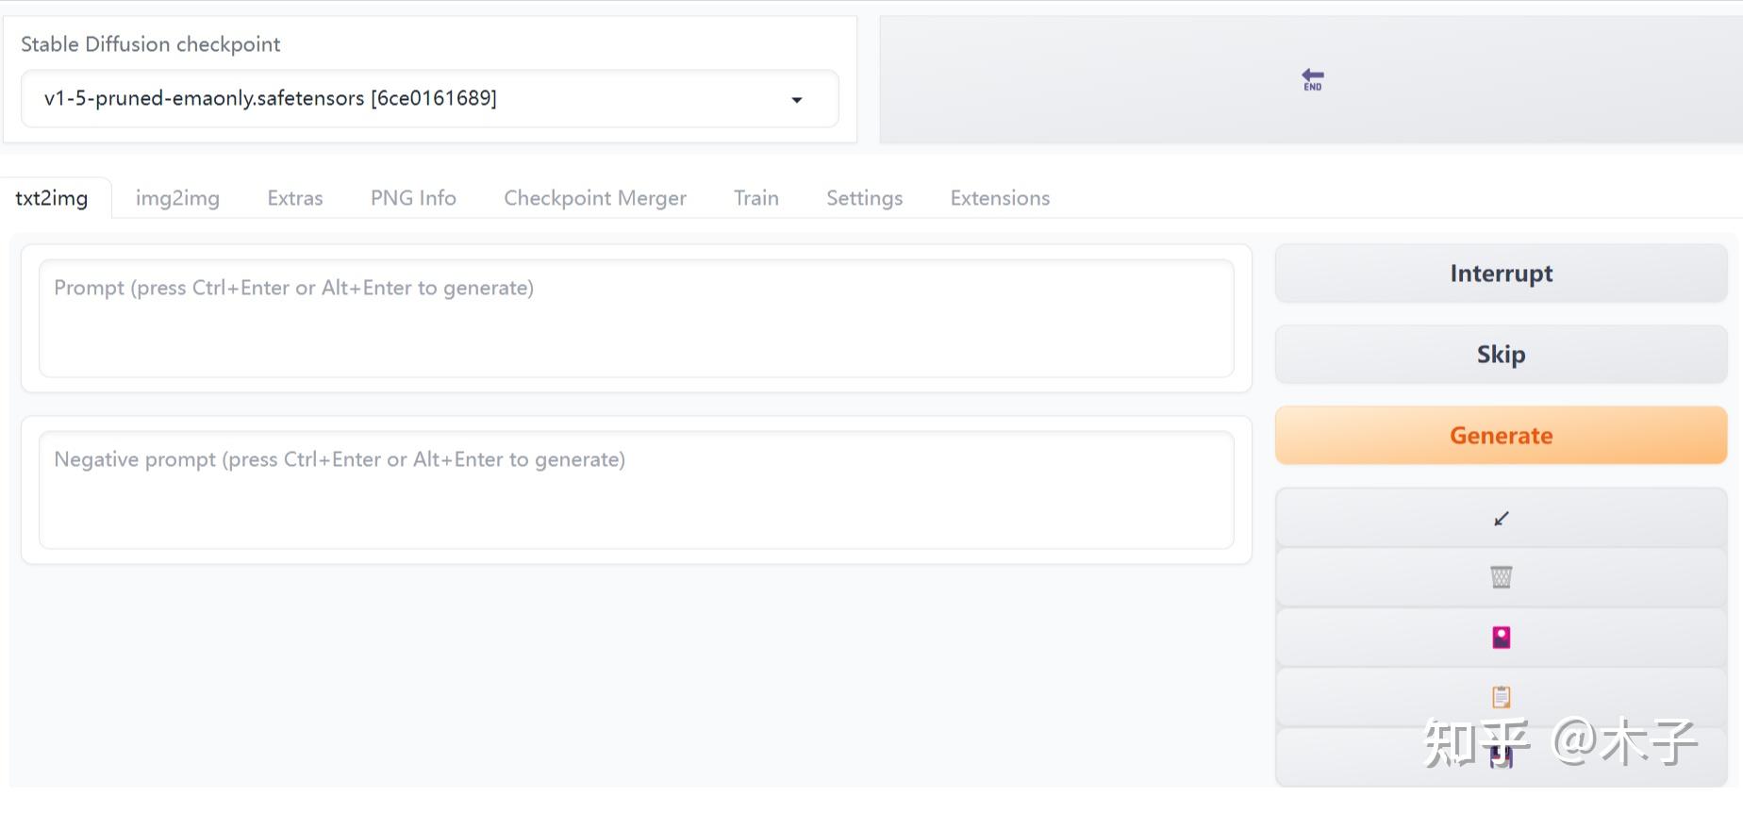Click the floppy disk save style icon
Screen dimensions: 1743x813
pos(1501,756)
